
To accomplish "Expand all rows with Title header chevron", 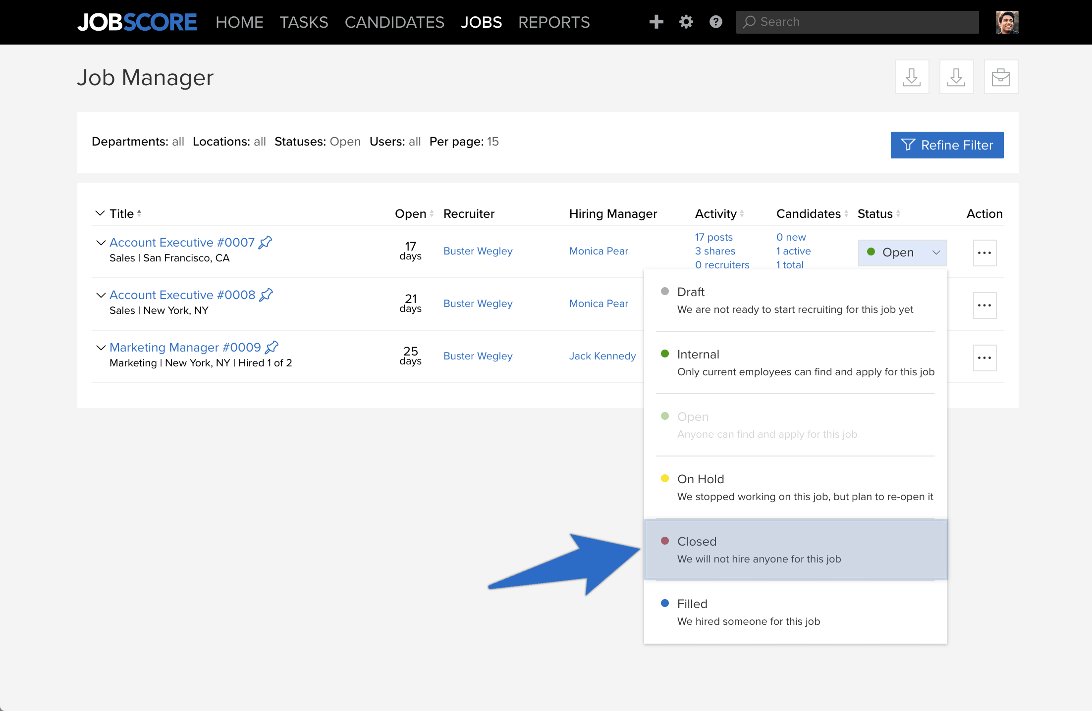I will click(100, 213).
